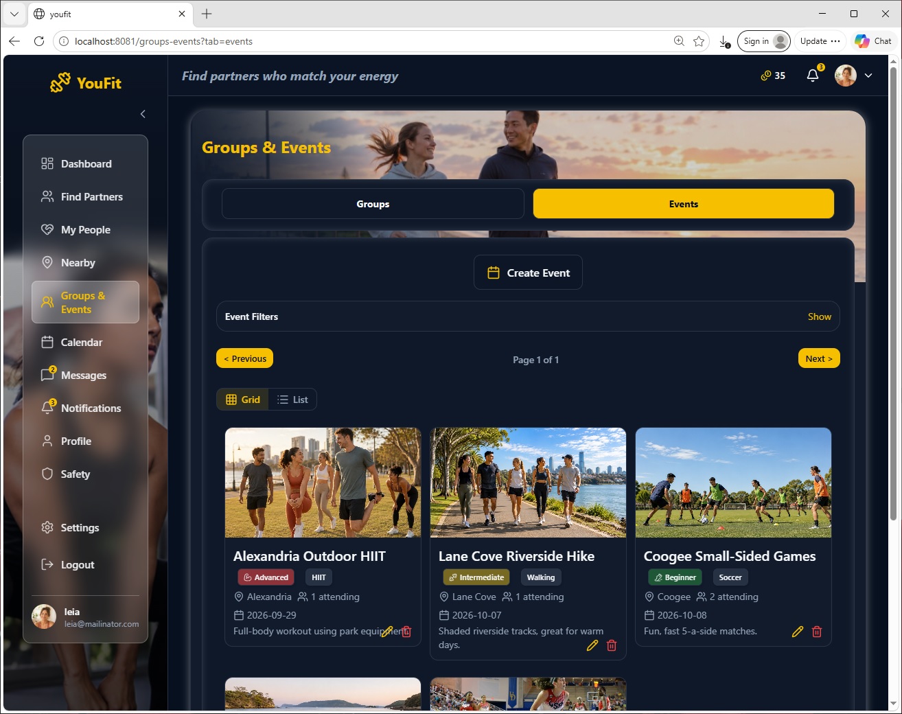Open the top bar notification bell
The height and width of the screenshot is (714, 902).
pos(813,76)
